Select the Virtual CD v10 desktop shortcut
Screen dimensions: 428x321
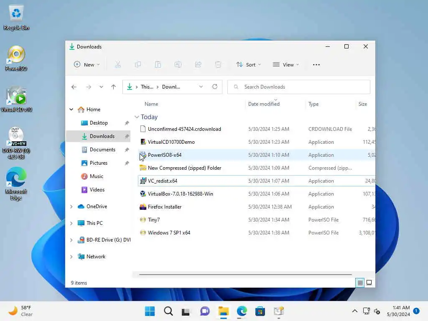16,99
